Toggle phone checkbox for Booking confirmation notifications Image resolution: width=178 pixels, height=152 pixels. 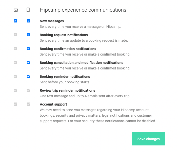click(29, 49)
